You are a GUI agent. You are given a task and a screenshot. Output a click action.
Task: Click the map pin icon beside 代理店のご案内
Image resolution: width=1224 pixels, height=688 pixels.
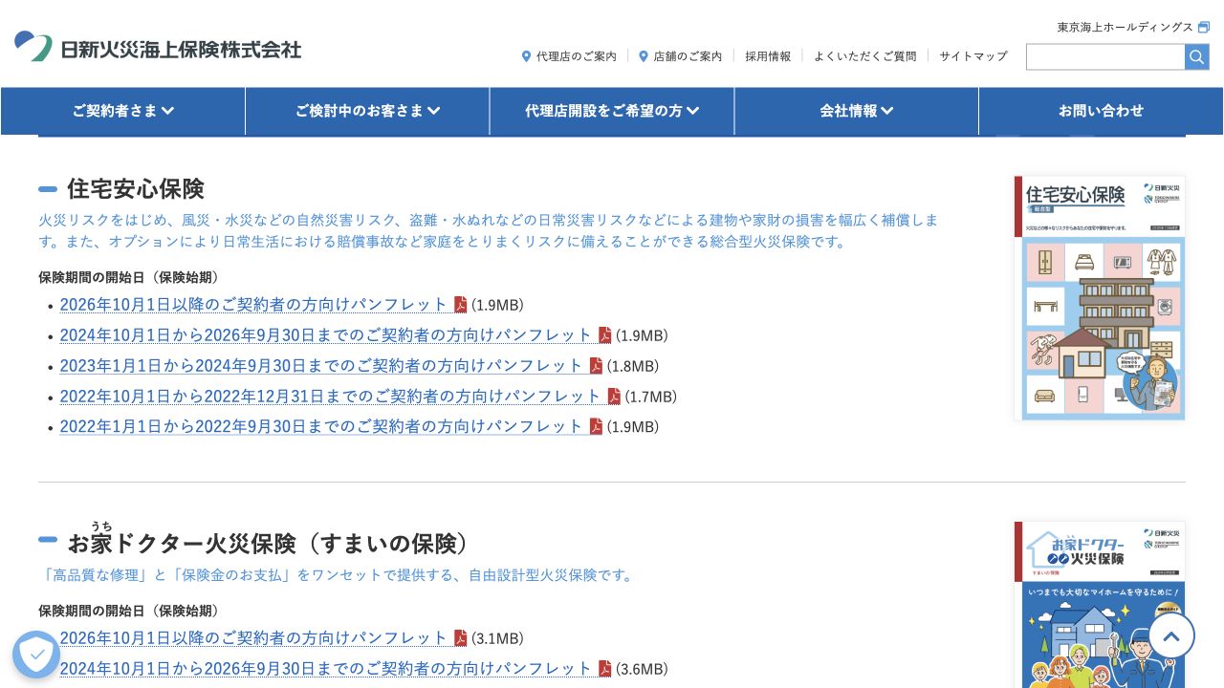[x=526, y=56]
